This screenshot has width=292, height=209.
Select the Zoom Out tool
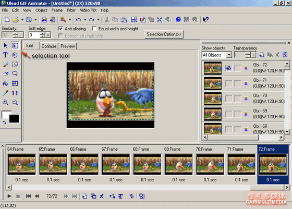click(15, 102)
